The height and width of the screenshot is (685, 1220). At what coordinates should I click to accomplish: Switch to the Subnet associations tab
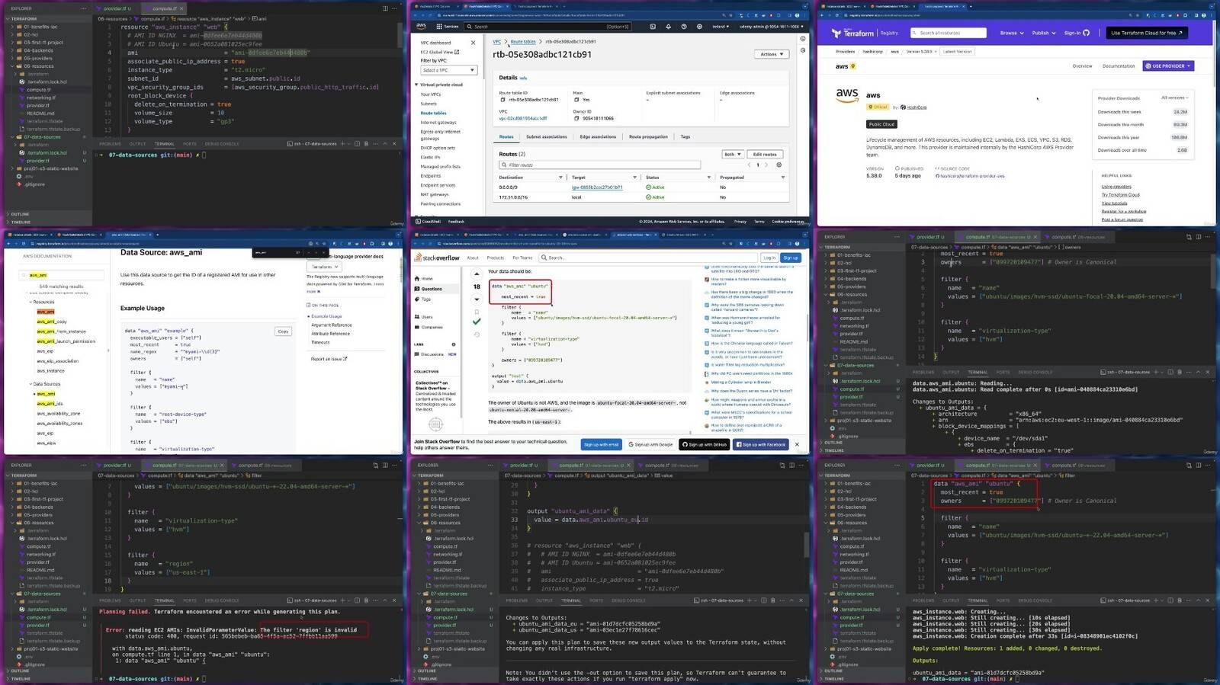(x=547, y=137)
